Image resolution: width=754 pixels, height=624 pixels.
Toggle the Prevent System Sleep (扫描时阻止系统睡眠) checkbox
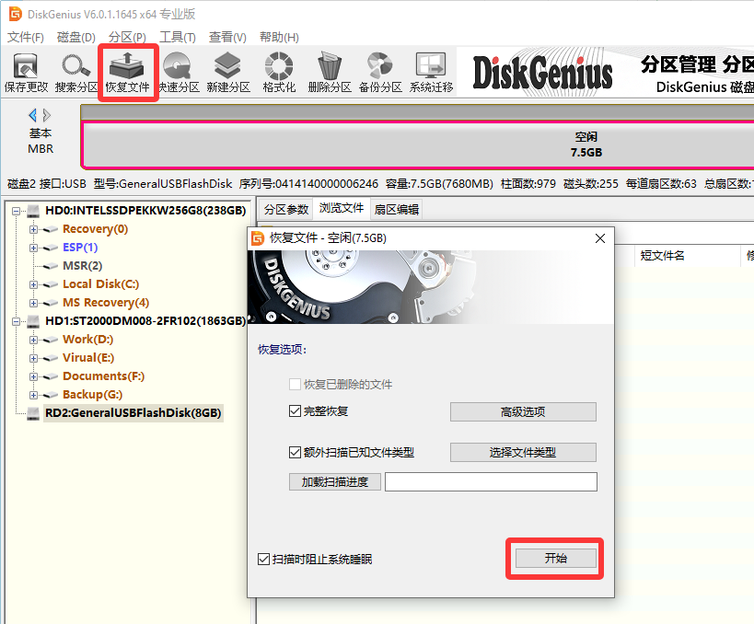click(x=263, y=559)
